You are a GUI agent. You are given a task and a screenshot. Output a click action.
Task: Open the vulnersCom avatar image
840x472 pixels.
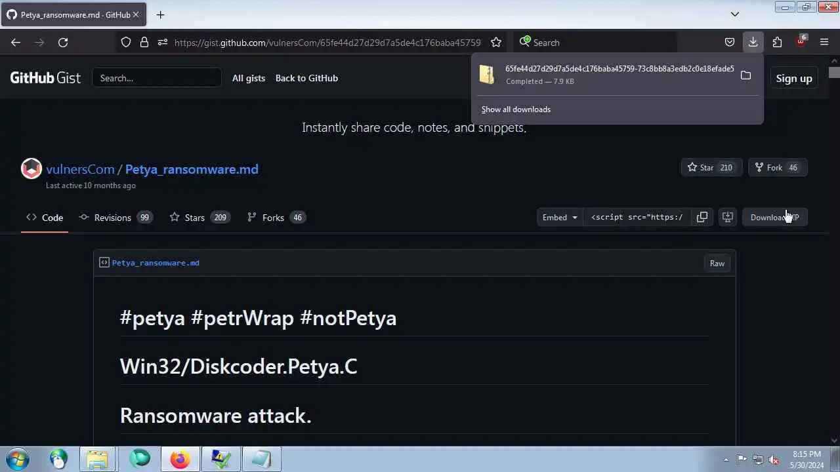click(31, 169)
